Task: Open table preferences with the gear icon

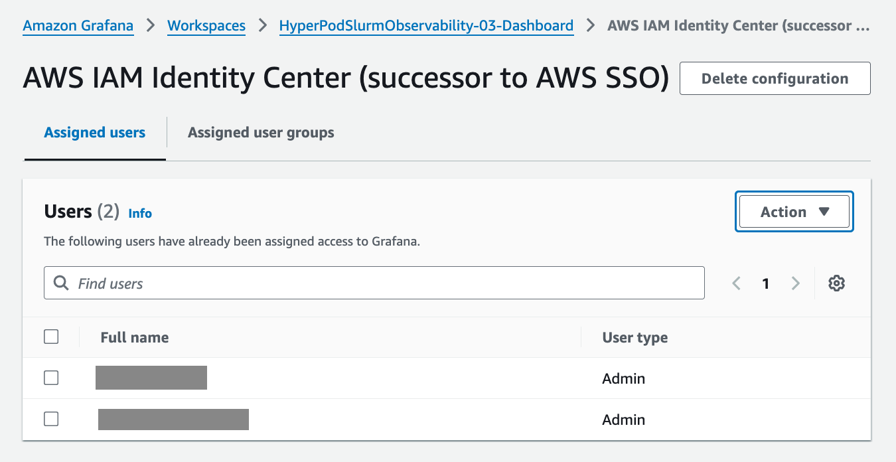Action: [x=836, y=283]
